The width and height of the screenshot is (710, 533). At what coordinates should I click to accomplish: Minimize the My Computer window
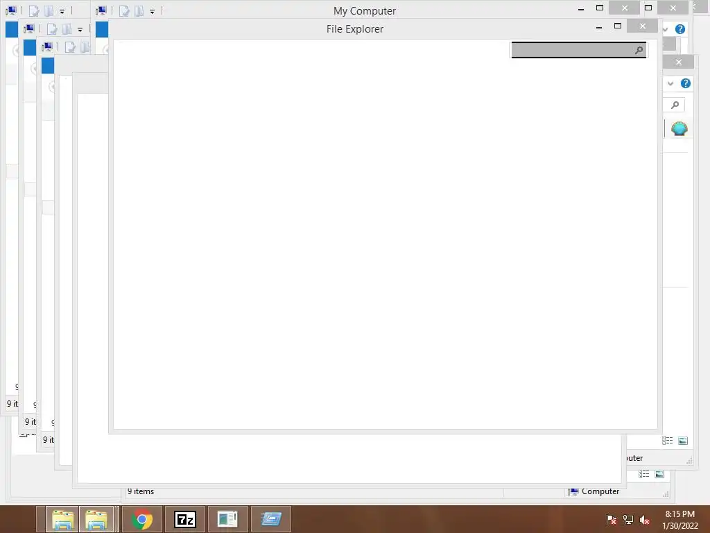[581, 8]
